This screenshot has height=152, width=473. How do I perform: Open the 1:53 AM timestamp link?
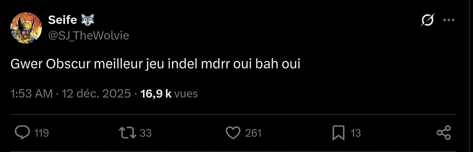tap(32, 94)
